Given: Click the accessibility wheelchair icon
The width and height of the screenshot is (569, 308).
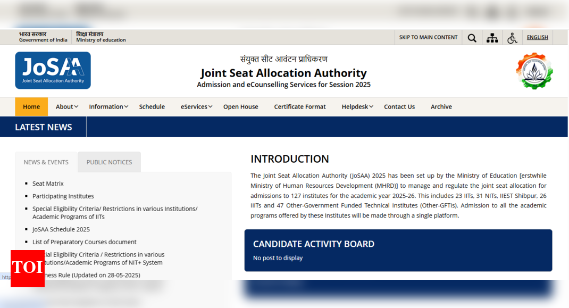Looking at the screenshot, I should (512, 38).
